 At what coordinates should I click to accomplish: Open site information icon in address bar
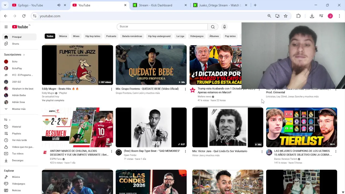coord(34,16)
